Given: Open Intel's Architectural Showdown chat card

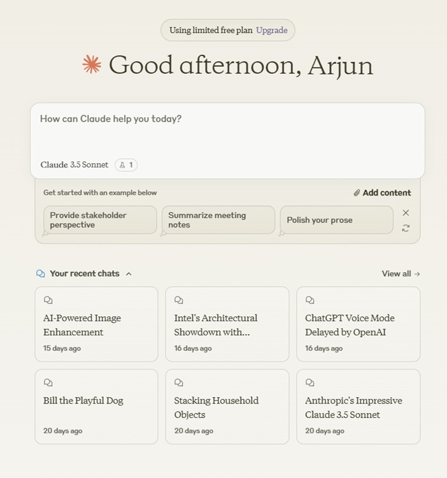Looking at the screenshot, I should click(x=227, y=324).
